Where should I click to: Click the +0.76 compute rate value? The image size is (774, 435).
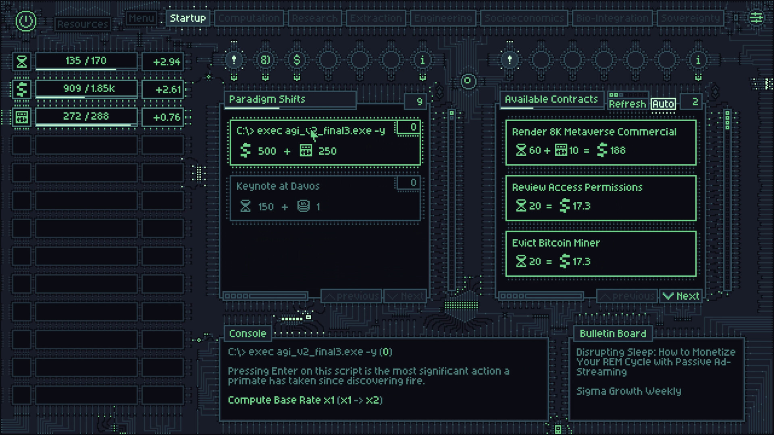point(163,117)
